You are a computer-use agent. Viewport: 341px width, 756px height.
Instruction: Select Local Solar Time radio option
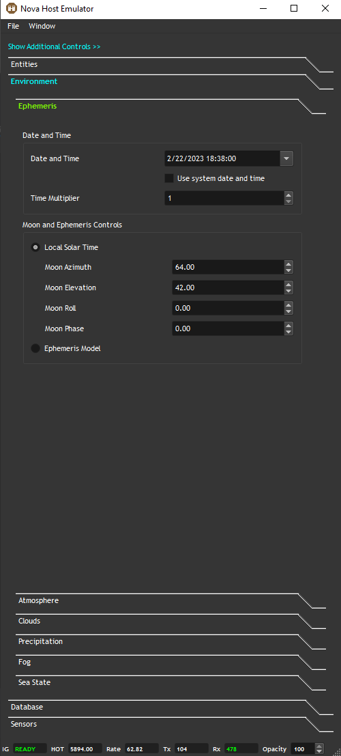click(35, 247)
